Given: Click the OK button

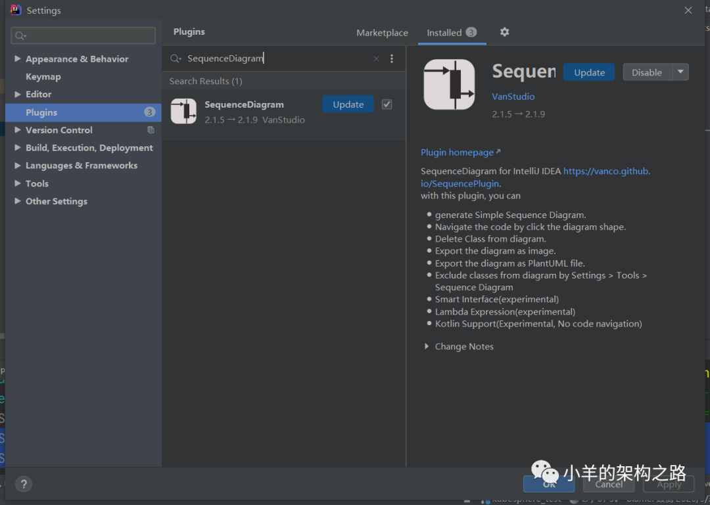Looking at the screenshot, I should (549, 484).
